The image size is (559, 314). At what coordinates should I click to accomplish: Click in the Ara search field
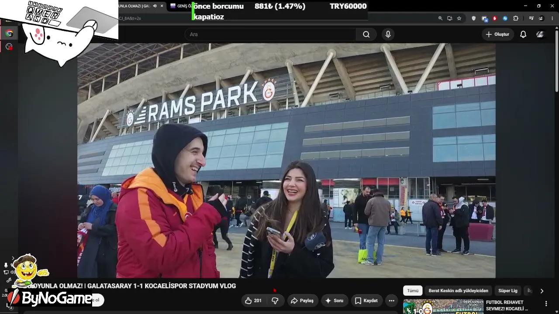pos(271,34)
